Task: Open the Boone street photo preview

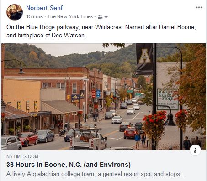Action: [104, 97]
